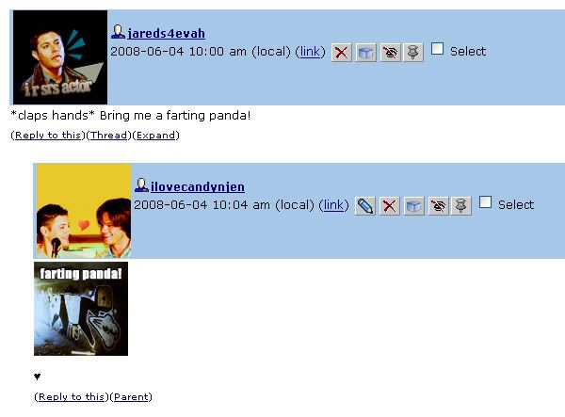
Task: Expand jareds4evah's comment thread
Action: (155, 135)
